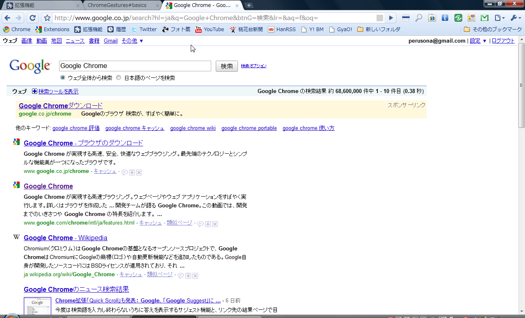The width and height of the screenshot is (525, 318).
Task: Open Google Chromeのニュース検索結果 link
Action: (x=76, y=289)
